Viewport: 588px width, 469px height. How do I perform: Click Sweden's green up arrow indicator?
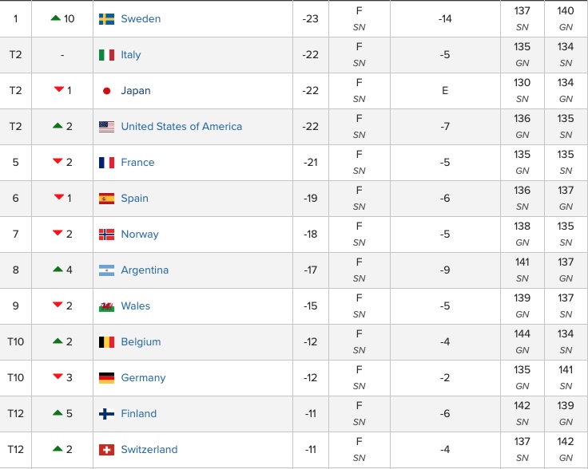point(55,18)
